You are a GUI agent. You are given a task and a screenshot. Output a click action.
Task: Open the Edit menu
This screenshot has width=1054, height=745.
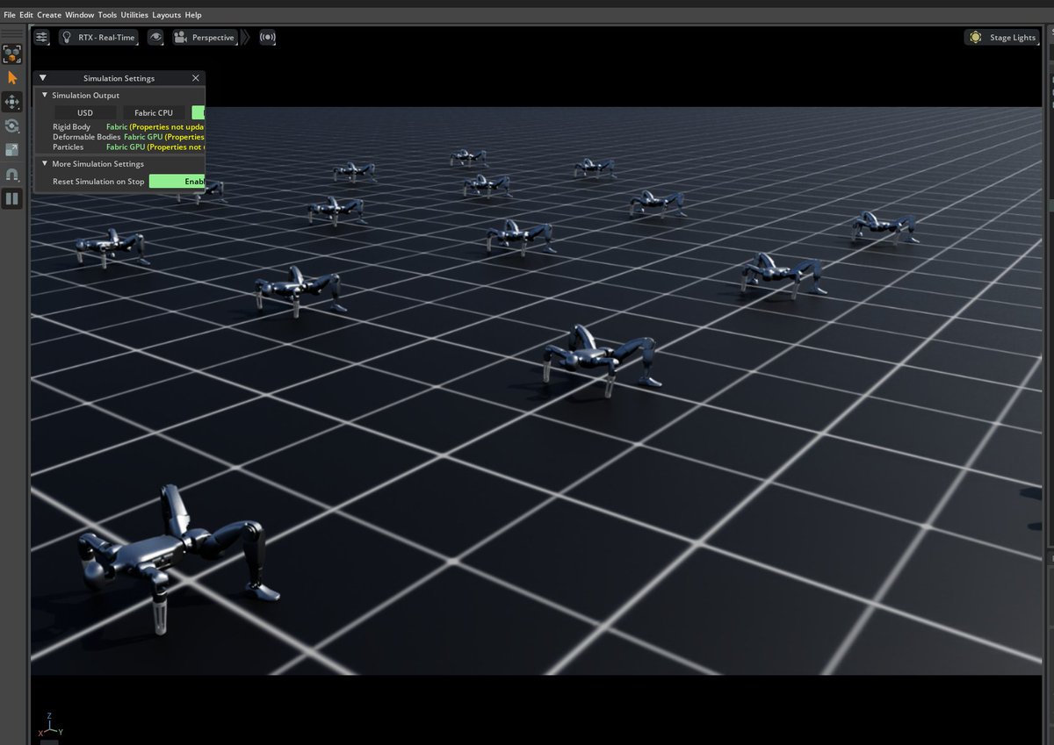point(26,15)
